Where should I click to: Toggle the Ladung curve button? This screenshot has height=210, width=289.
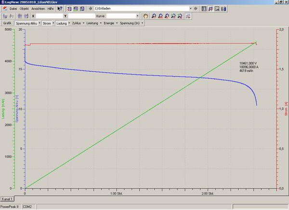(61, 23)
